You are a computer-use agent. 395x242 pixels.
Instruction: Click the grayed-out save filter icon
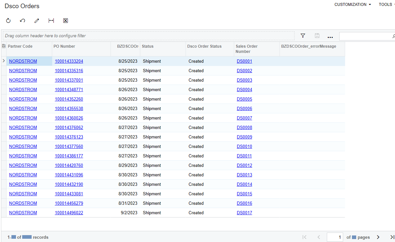(317, 36)
